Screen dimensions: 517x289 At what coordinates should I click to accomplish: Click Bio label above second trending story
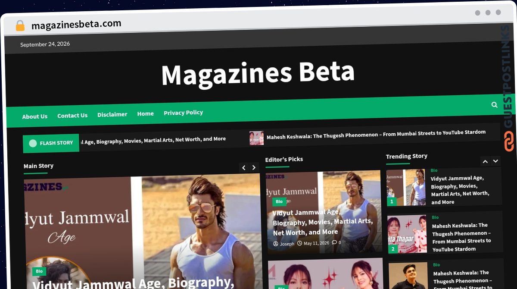click(435, 217)
